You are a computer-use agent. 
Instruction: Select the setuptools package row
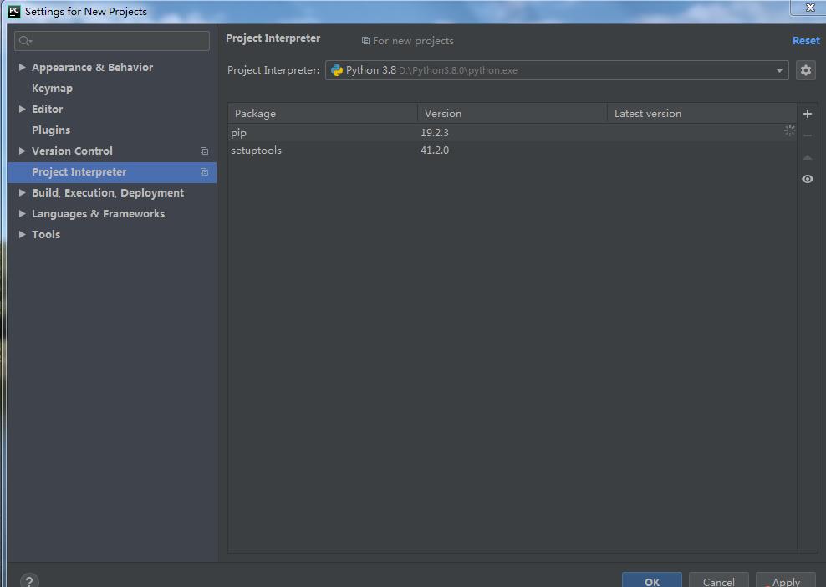pos(512,151)
